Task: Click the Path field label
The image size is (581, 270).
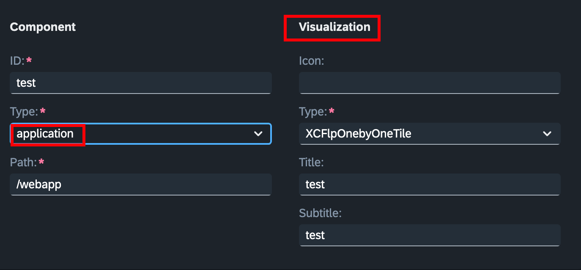Action: point(24,163)
